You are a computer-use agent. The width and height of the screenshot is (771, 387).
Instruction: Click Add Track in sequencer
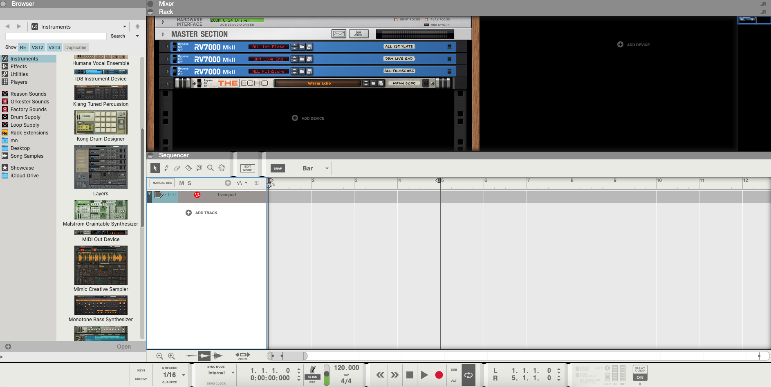(202, 213)
